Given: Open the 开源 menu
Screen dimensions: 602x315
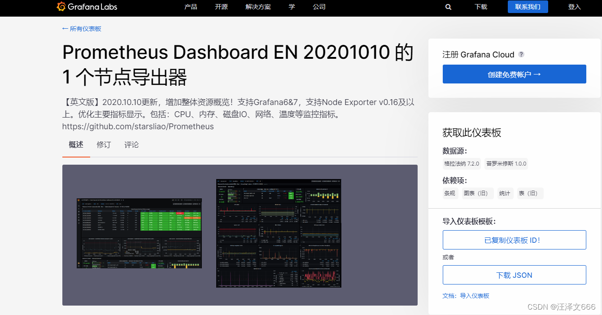Looking at the screenshot, I should click(x=221, y=7).
